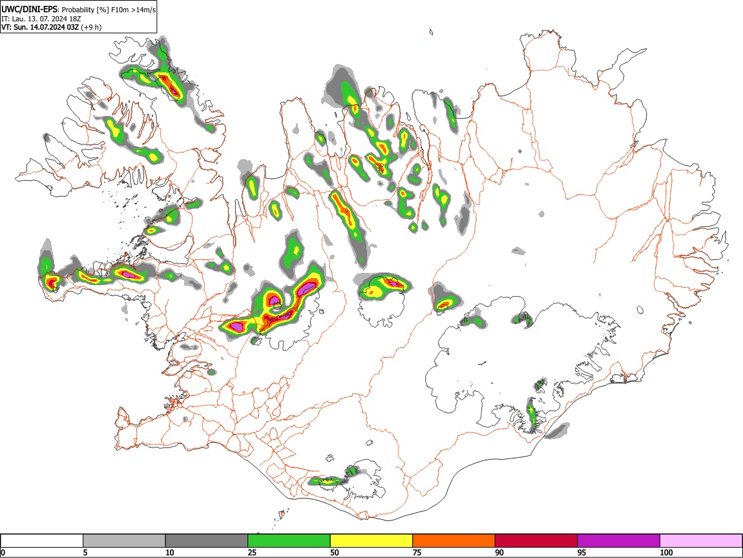Click the pink legend swatch above 100
The height and width of the screenshot is (558, 743).
[701, 541]
